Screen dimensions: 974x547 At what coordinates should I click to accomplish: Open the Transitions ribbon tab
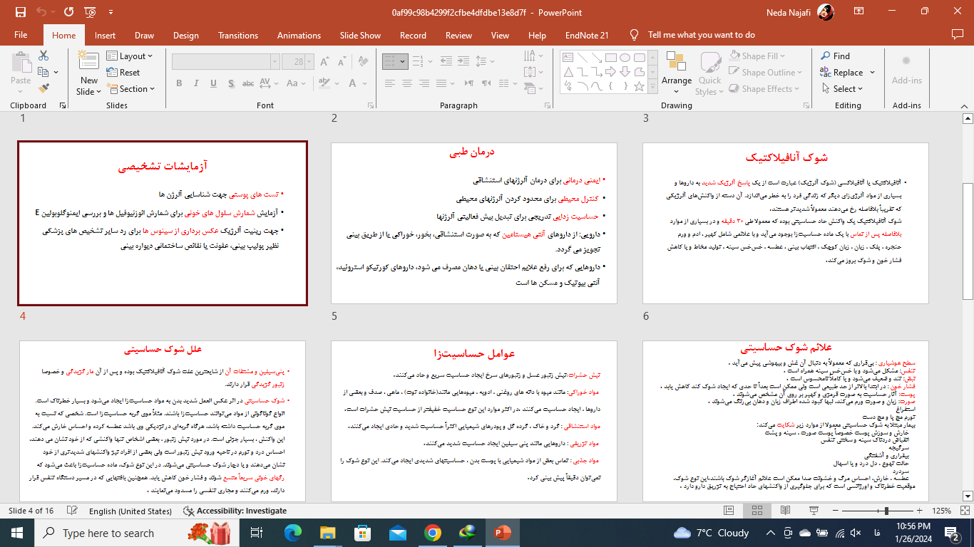(x=237, y=34)
